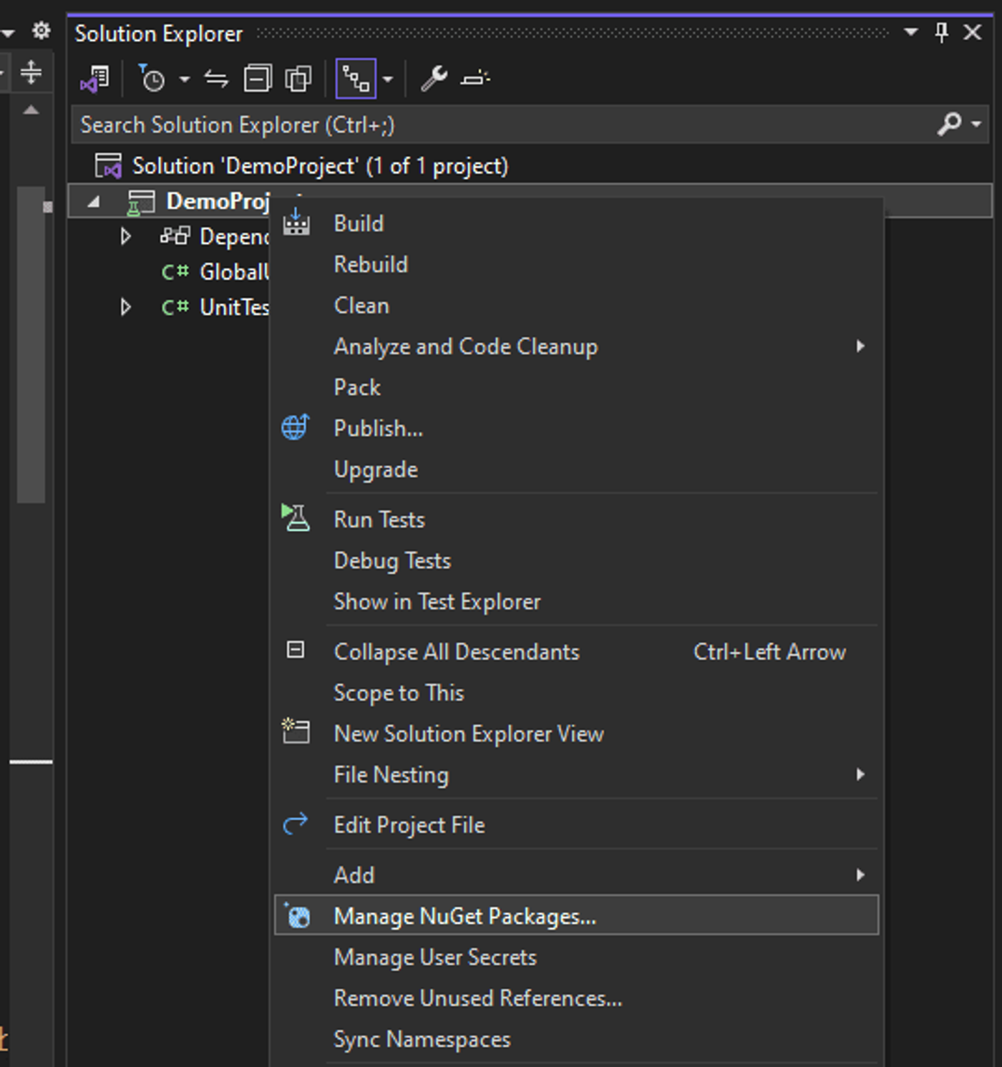Click the Build icon in context menu

[x=296, y=223]
